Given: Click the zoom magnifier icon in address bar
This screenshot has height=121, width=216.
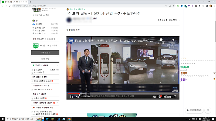Looking at the screenshot, I should pyautogui.click(x=166, y=6).
